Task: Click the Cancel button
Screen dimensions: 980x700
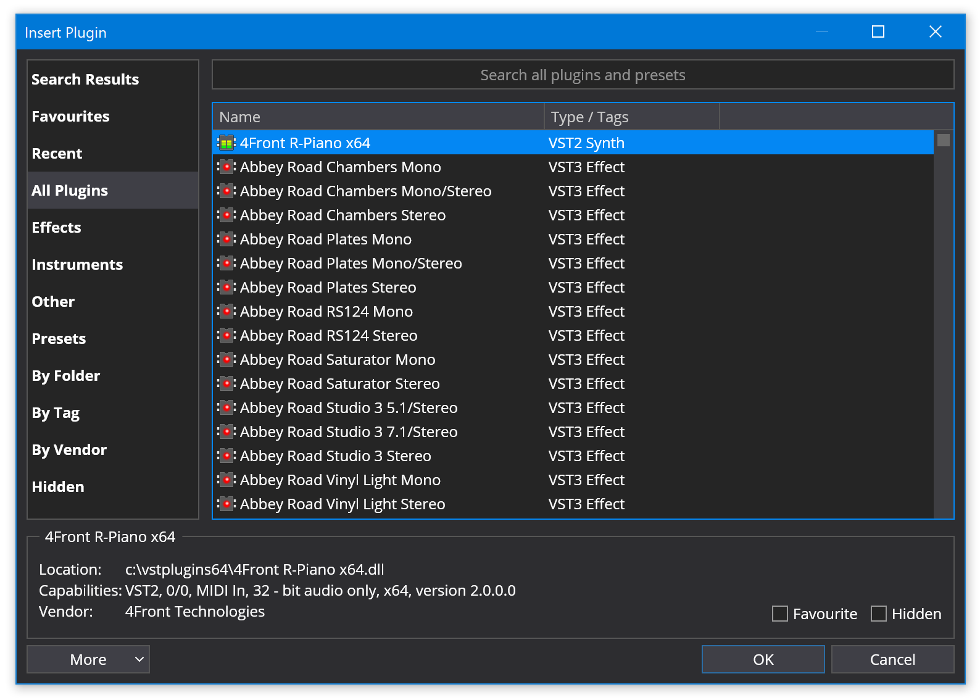Action: click(892, 659)
